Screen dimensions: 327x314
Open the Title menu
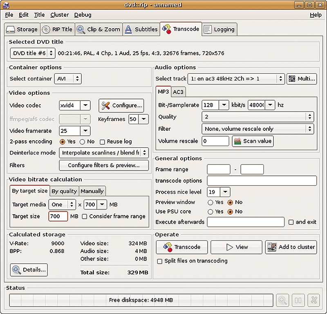[x=39, y=15]
